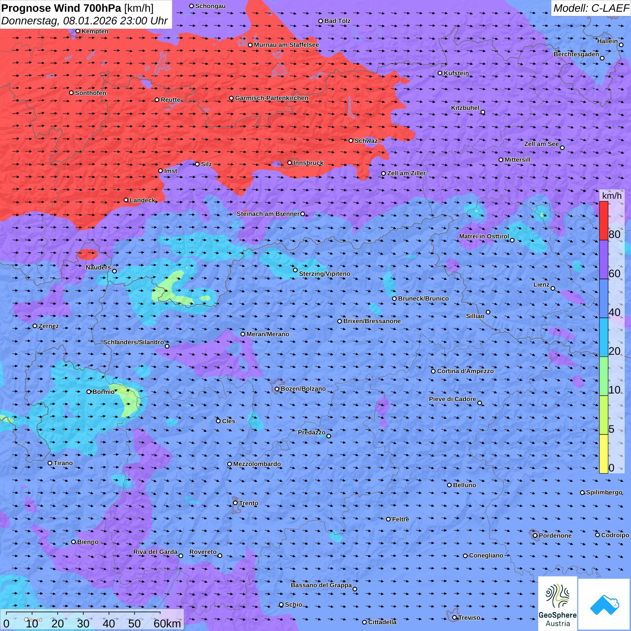Click the 'Sterzing/Vipiteno' label
Viewport: 631px width, 631px height.
325,274
